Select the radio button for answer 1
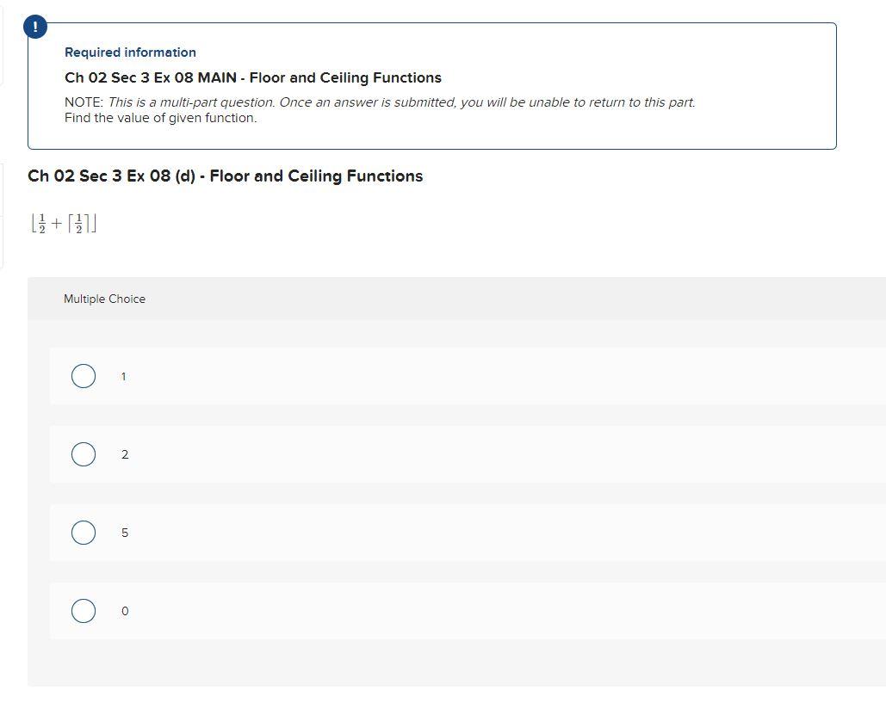Screen dimensions: 886x703 point(84,376)
